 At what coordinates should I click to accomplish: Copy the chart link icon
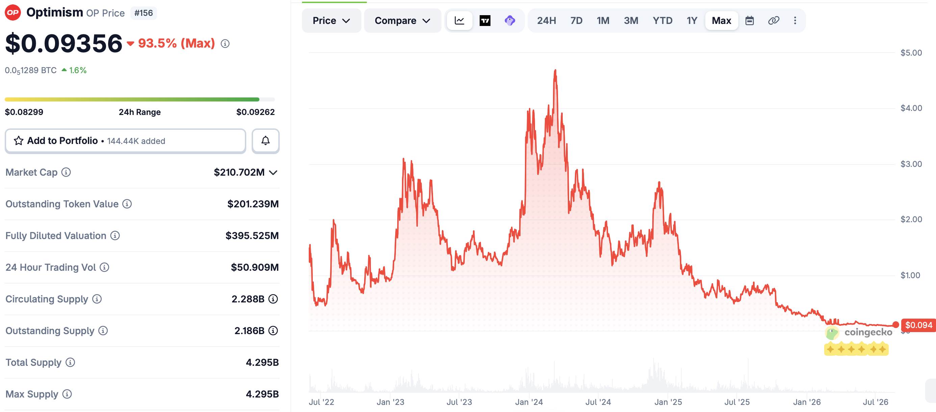tap(774, 21)
